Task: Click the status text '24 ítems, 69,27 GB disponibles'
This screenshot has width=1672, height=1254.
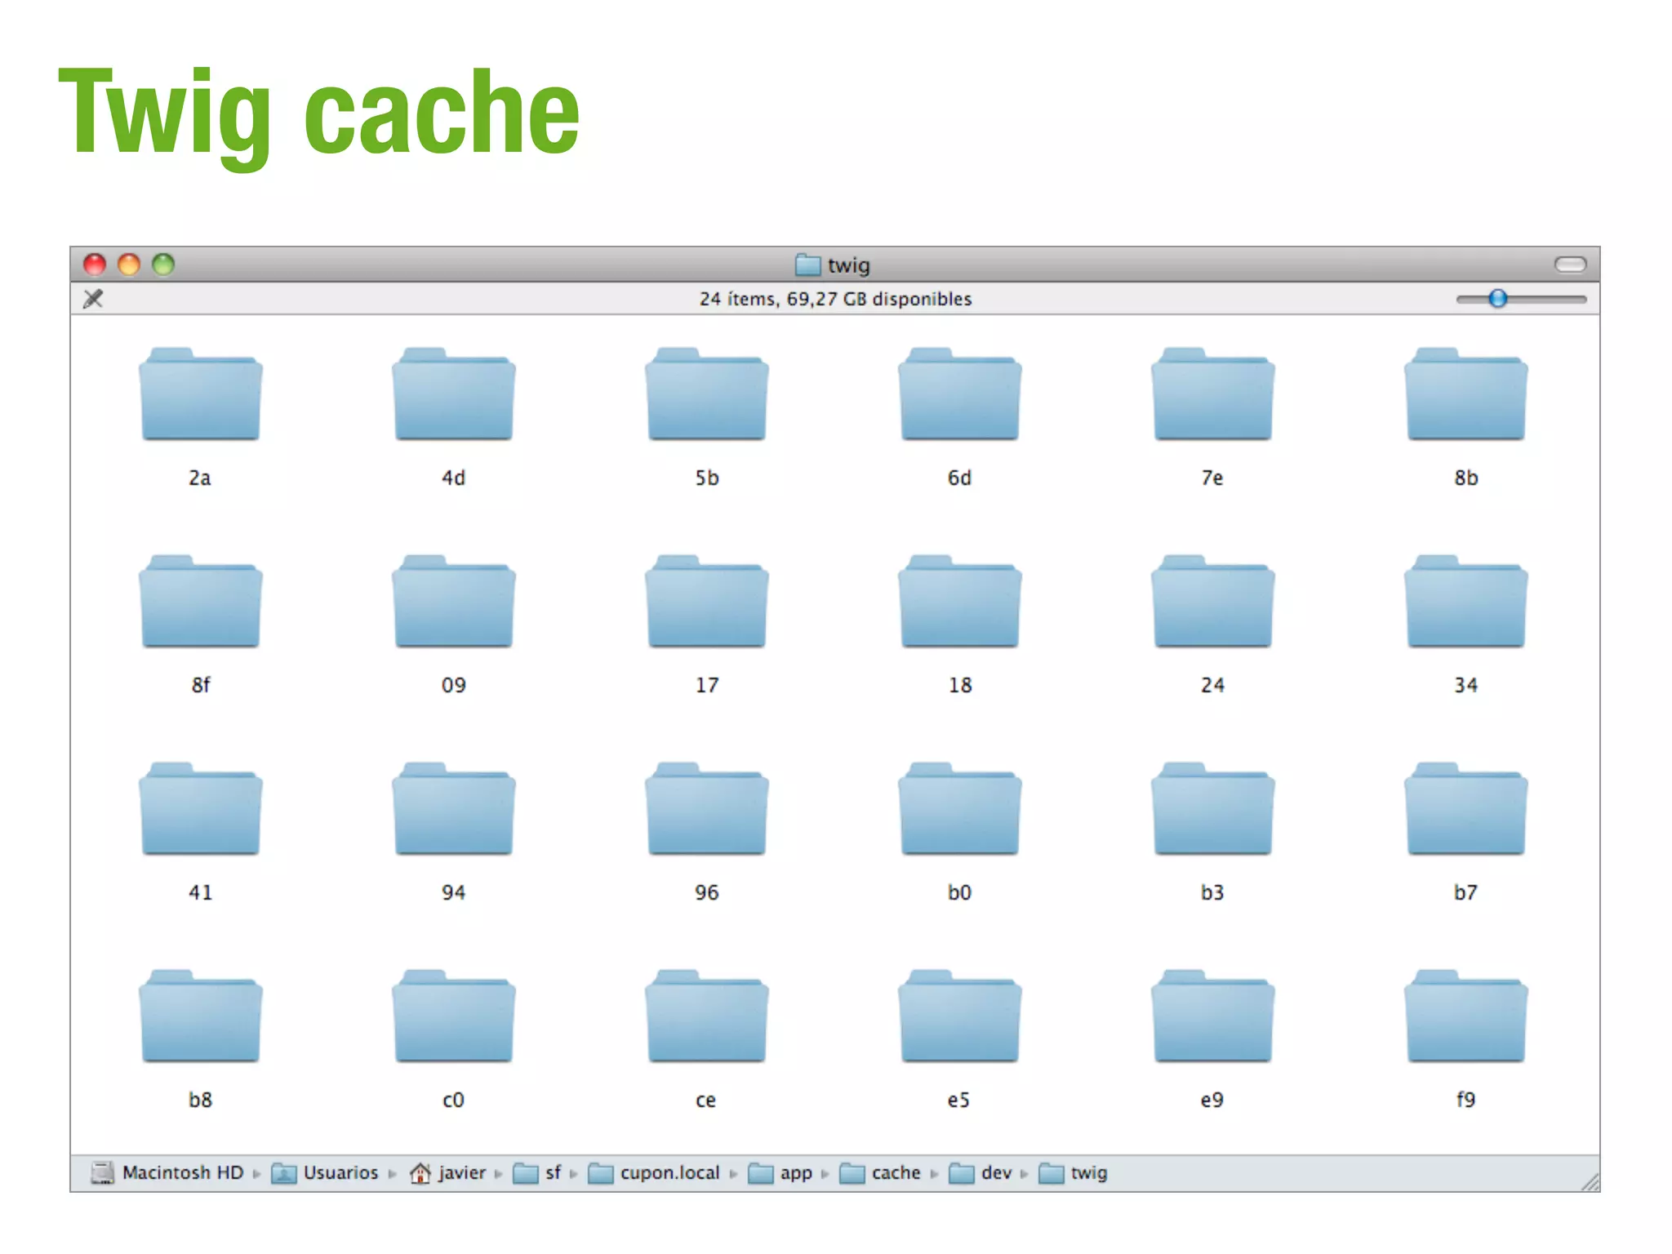Action: coord(835,299)
